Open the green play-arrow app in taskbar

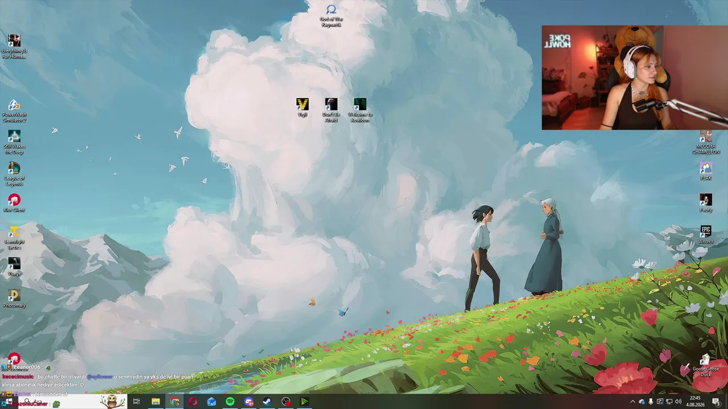(x=304, y=402)
